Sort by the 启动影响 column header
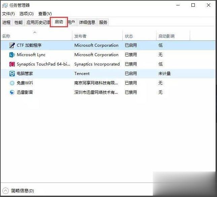The height and width of the screenshot is (197, 217). (x=173, y=36)
